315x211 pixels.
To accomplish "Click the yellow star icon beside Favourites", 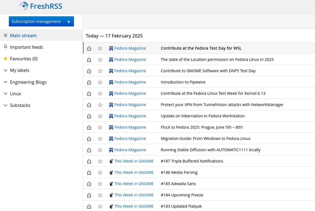I will click(5, 58).
